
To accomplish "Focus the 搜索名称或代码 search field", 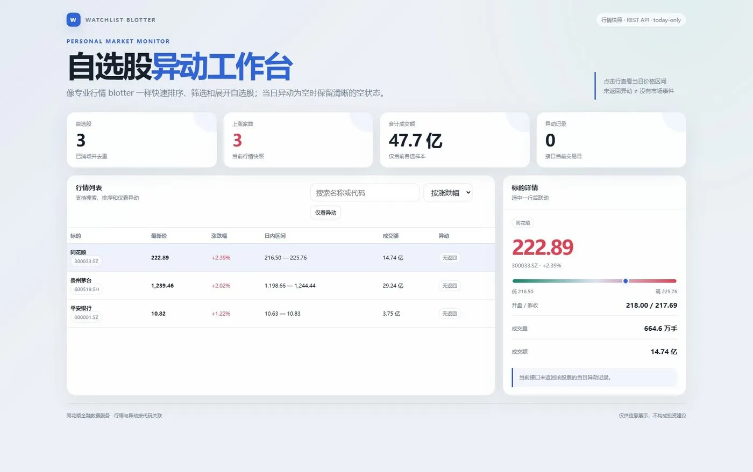I will [x=365, y=193].
